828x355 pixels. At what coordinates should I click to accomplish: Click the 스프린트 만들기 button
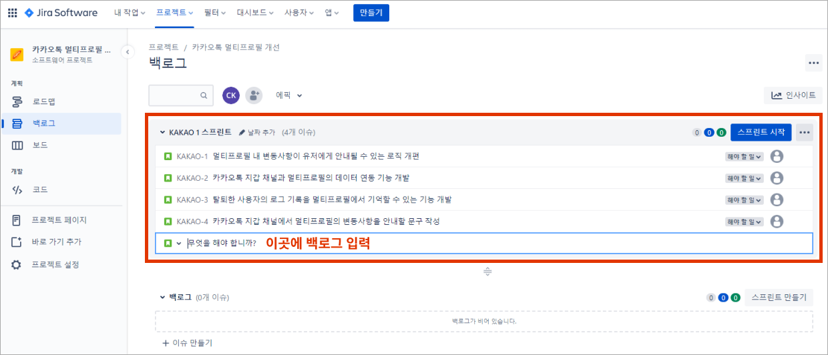779,297
